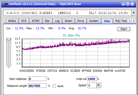This screenshot has width=138, height=95.
Task: Click the Speed combo box value 8
Action: 92,85
